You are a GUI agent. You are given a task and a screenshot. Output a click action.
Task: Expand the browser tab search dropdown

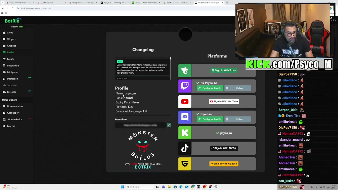point(2,3)
